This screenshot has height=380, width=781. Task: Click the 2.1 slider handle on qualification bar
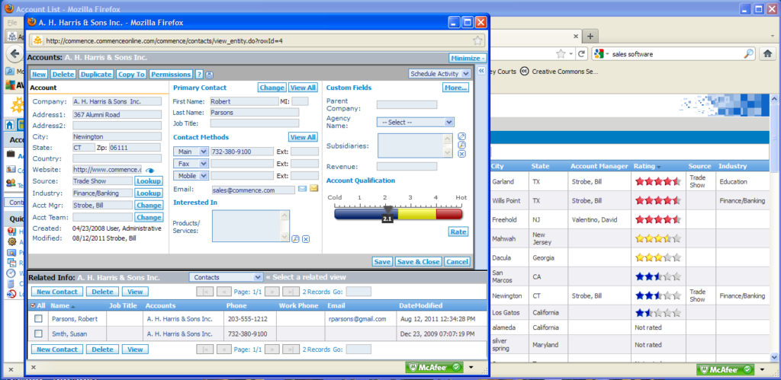click(387, 214)
